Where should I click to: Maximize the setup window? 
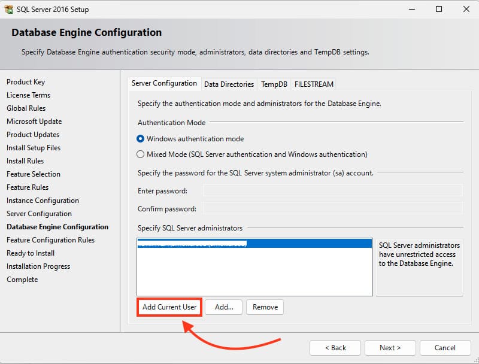(439, 10)
